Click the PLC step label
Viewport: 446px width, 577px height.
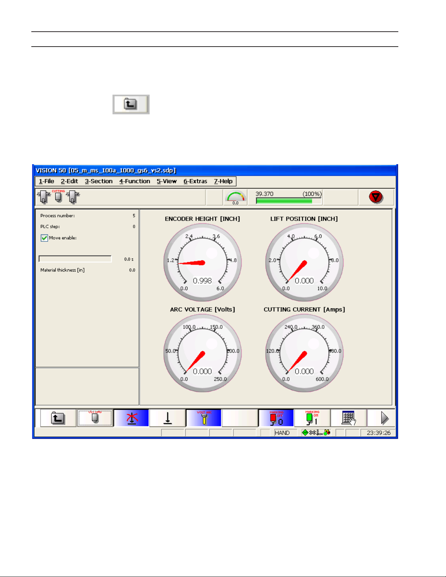tap(50, 226)
